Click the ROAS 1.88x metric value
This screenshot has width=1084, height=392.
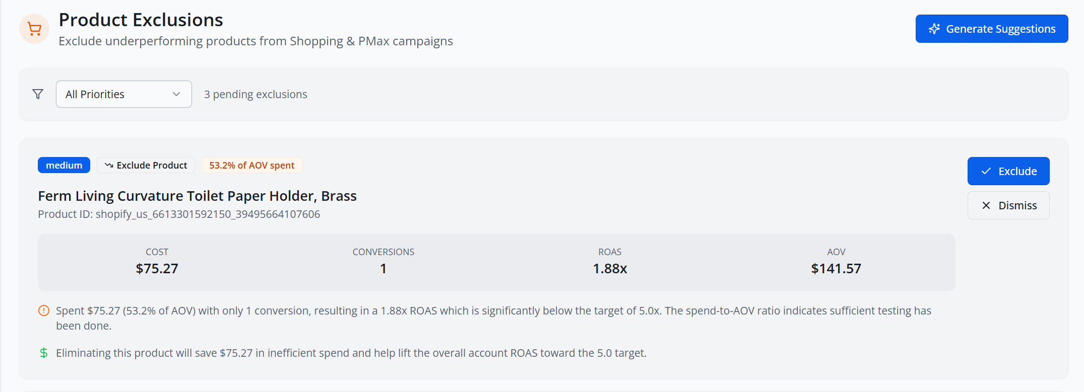click(610, 268)
